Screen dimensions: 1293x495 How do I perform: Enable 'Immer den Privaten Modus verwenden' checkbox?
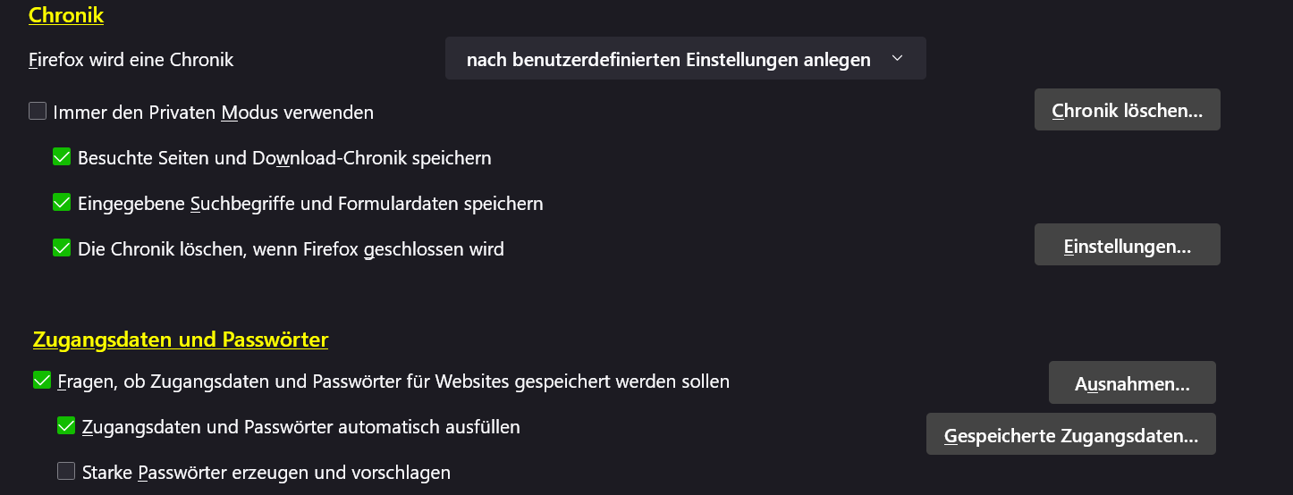(38, 112)
